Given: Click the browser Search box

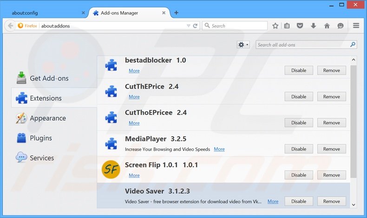Looking at the screenshot, I should (x=235, y=26).
